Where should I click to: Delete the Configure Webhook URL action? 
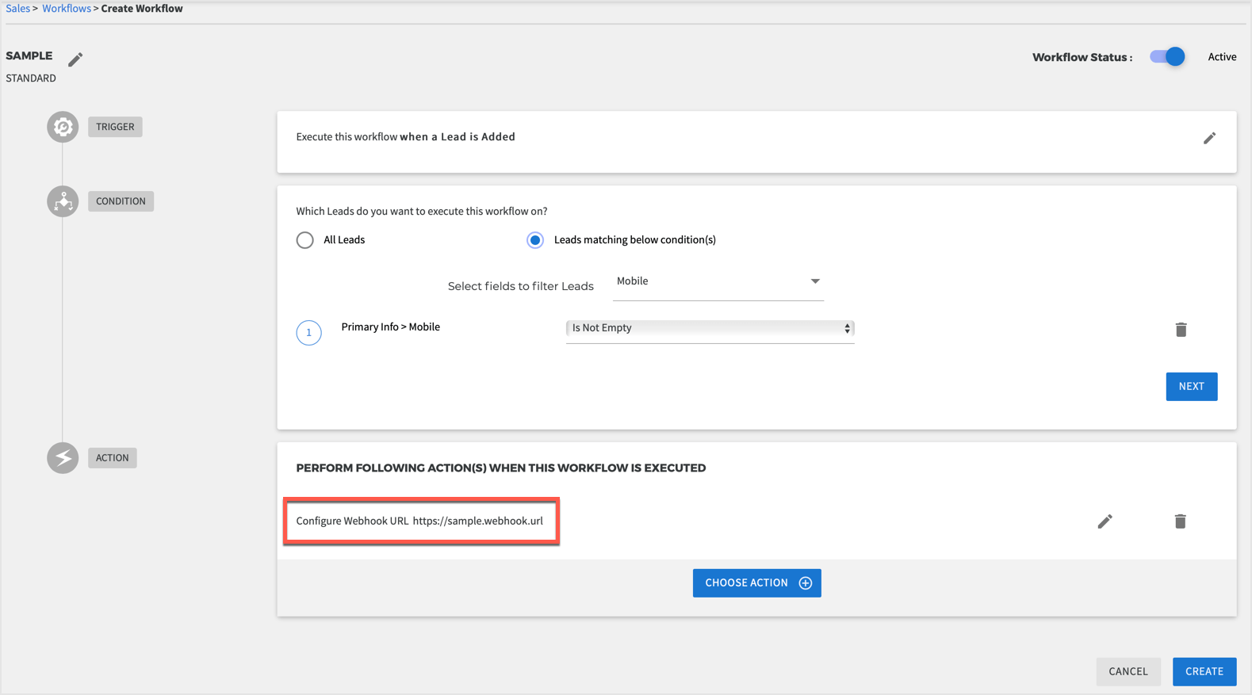1180,521
